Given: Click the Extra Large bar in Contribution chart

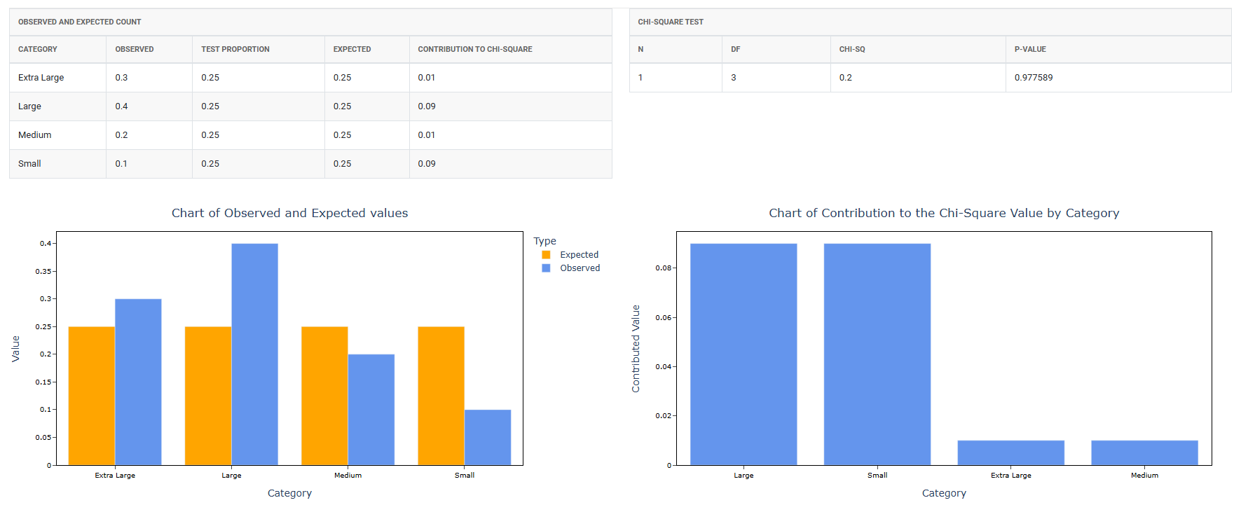Looking at the screenshot, I should coord(1010,452).
